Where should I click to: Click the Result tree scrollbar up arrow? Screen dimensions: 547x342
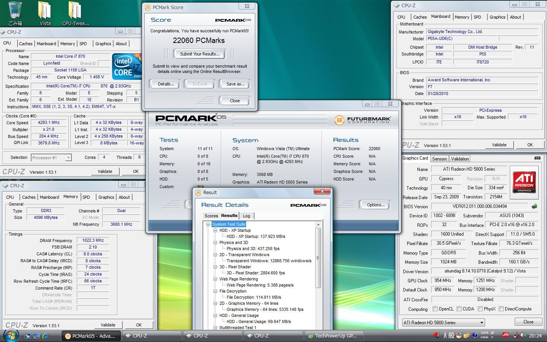tap(318, 225)
